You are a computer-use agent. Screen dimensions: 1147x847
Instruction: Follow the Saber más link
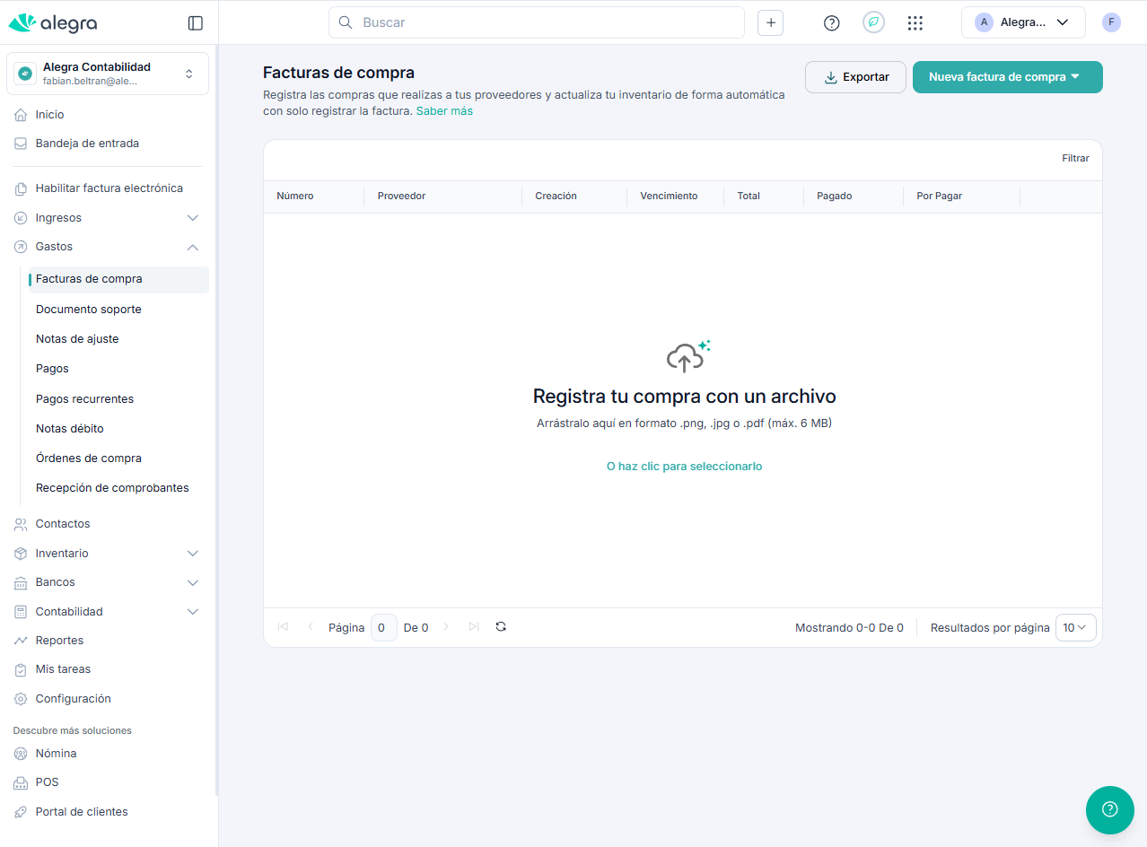tap(444, 111)
